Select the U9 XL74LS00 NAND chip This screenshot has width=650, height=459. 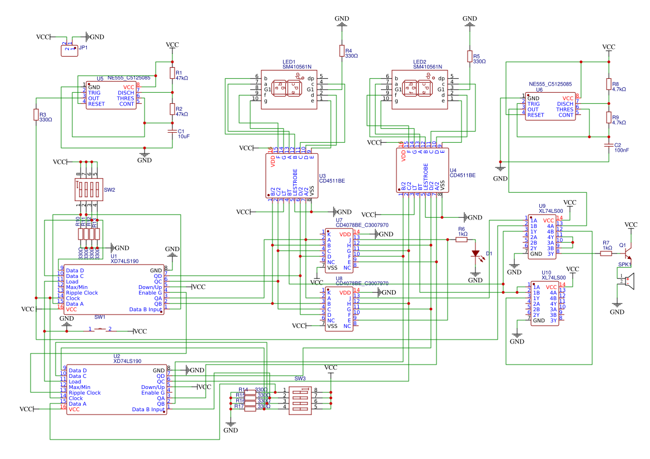542,237
